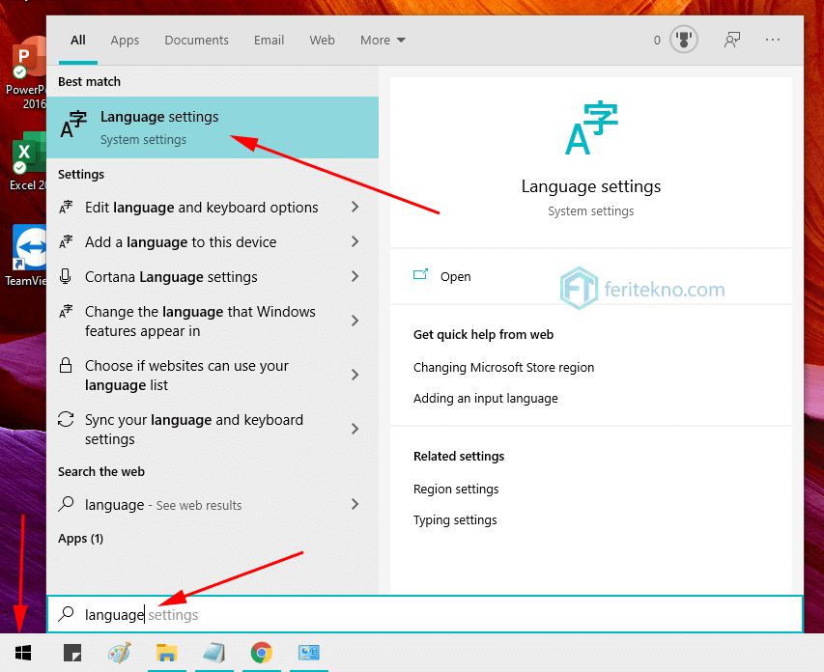
Task: Click the rewards trophy icon
Action: (684, 40)
